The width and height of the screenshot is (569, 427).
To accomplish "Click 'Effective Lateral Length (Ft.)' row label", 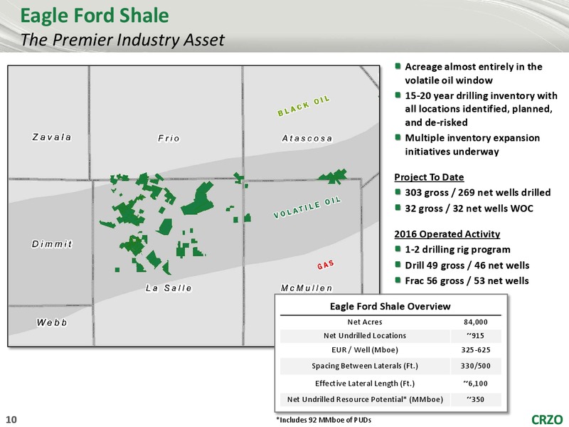I will tap(365, 384).
